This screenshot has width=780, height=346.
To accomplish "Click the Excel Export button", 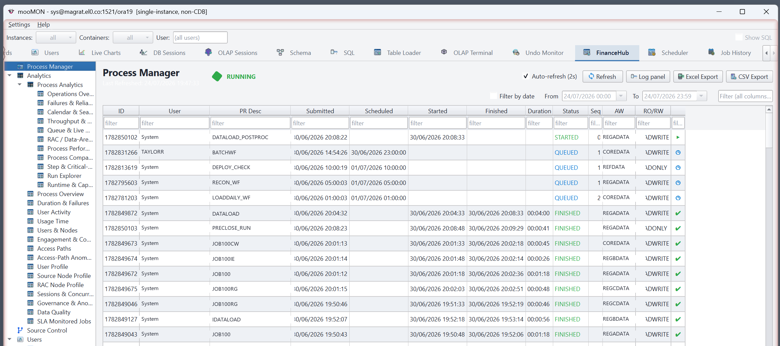I will [x=698, y=76].
